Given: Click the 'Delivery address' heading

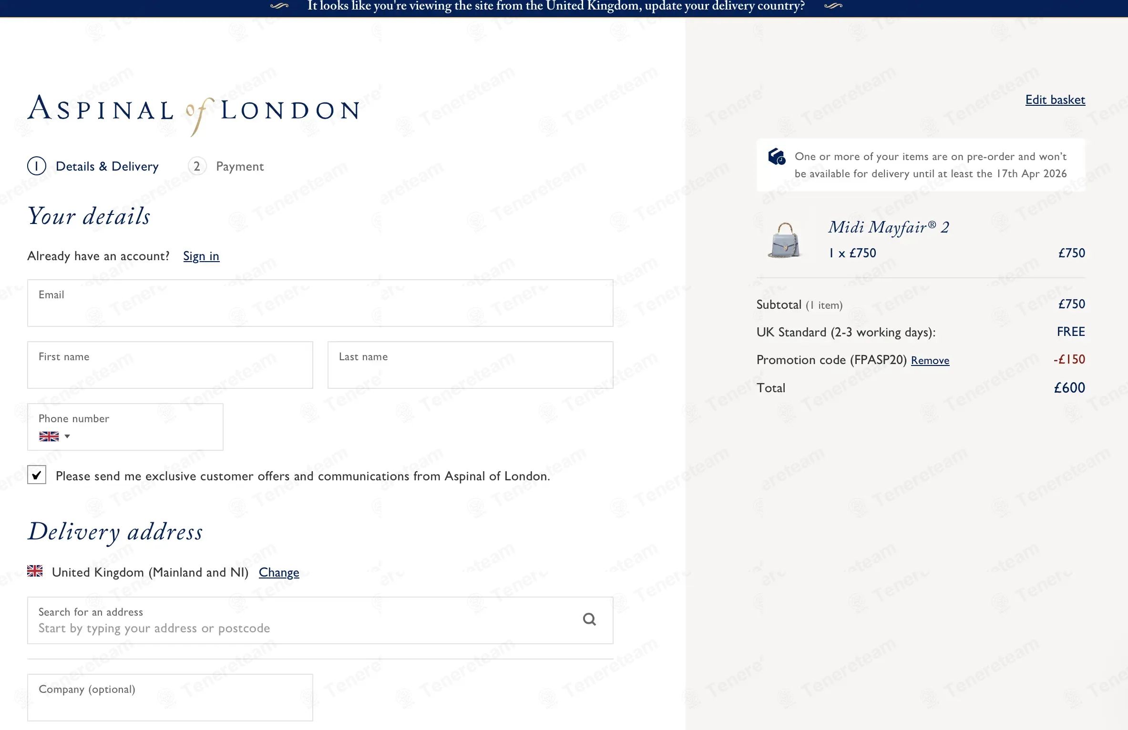Looking at the screenshot, I should point(115,532).
